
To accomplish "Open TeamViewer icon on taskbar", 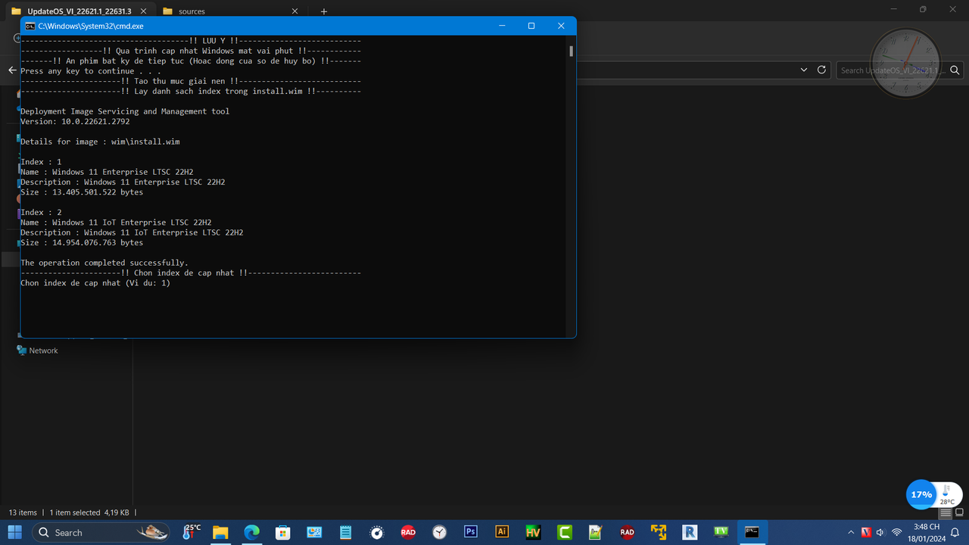I will (721, 532).
